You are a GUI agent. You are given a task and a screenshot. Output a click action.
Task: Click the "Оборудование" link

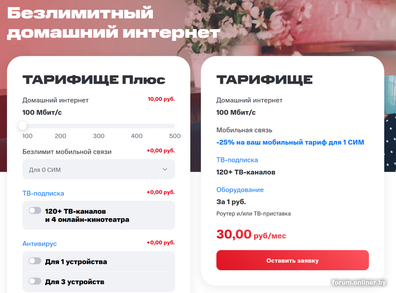(240, 190)
